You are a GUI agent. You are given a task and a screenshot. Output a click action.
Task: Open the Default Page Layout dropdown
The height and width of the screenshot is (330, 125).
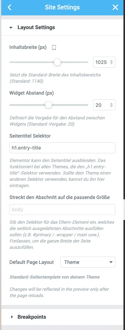88,262
